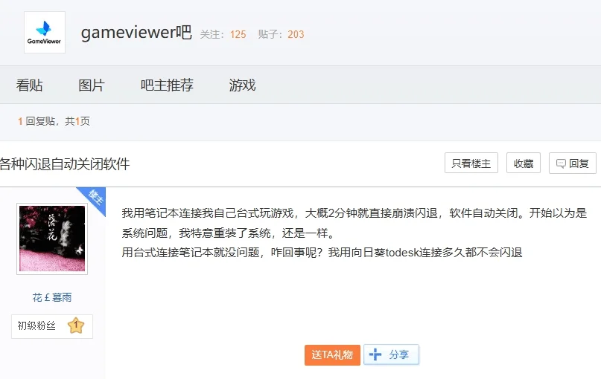Open the GameViewer forum logo
The image size is (601, 379).
45,33
